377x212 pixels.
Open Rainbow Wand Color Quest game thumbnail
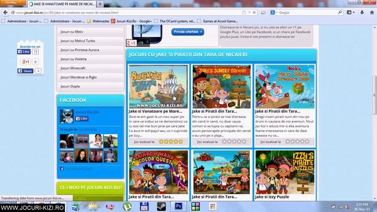pyautogui.click(x=158, y=172)
